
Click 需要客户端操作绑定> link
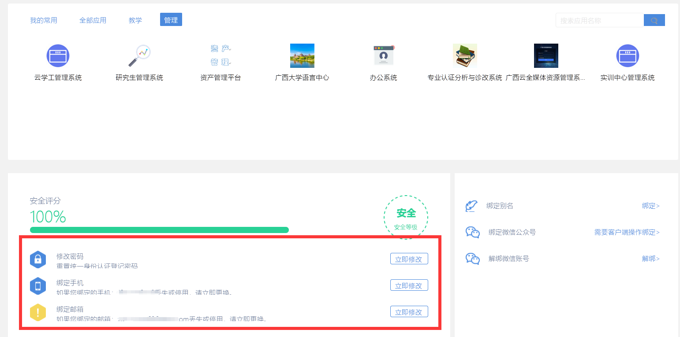(627, 232)
